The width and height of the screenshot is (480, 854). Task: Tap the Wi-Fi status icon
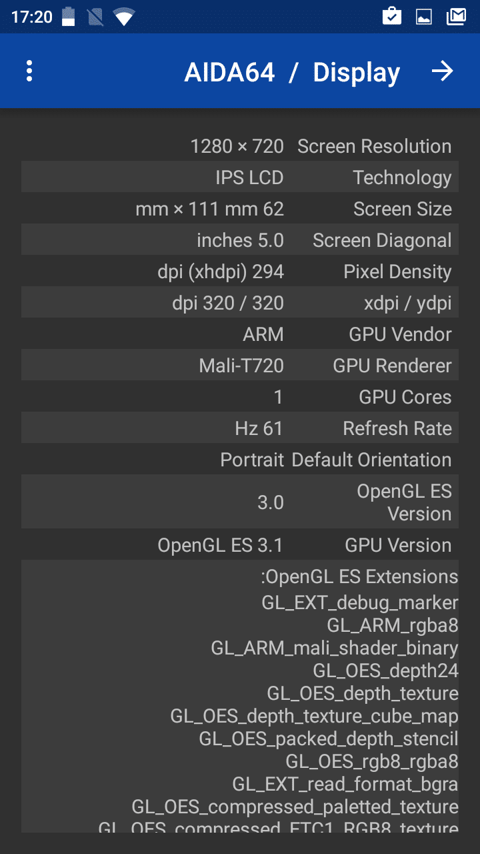(124, 17)
